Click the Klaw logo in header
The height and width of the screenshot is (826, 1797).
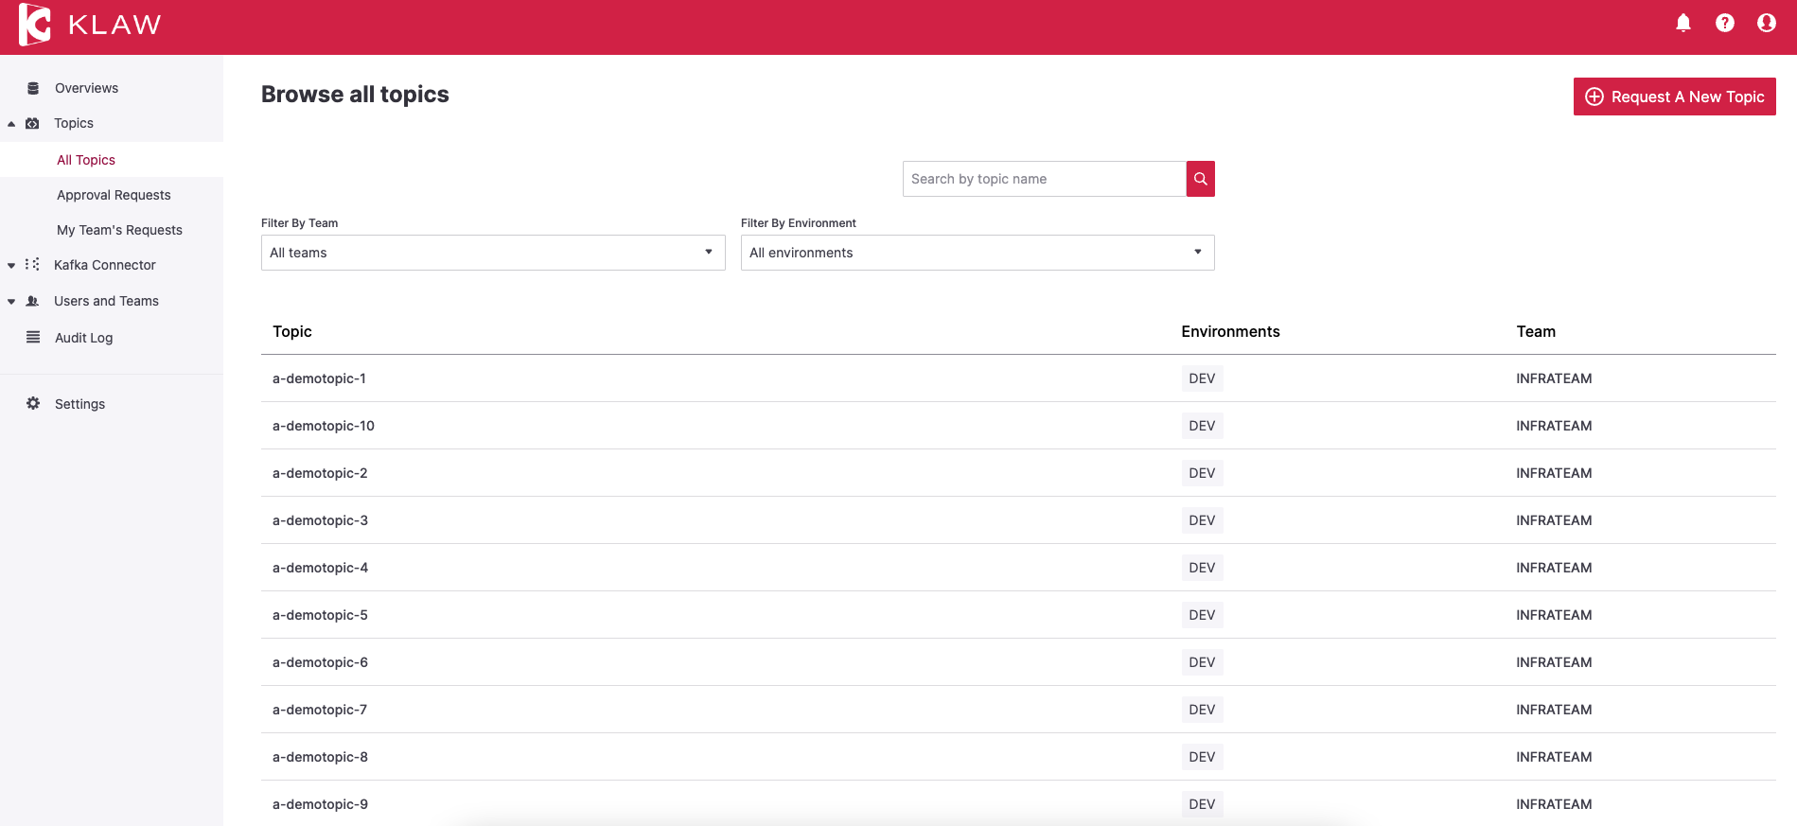(90, 26)
